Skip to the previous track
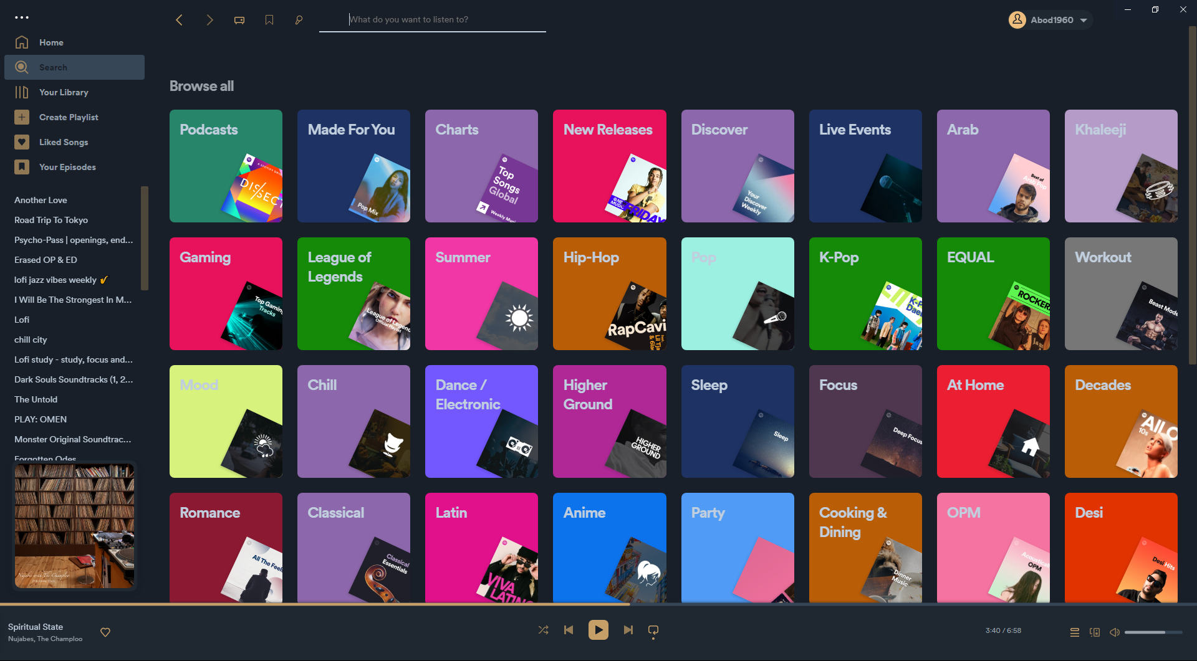 pyautogui.click(x=569, y=630)
